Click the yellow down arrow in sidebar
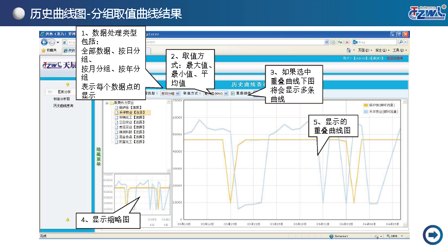Image resolution: width=448 pixels, height=251 pixels. pyautogui.click(x=68, y=220)
